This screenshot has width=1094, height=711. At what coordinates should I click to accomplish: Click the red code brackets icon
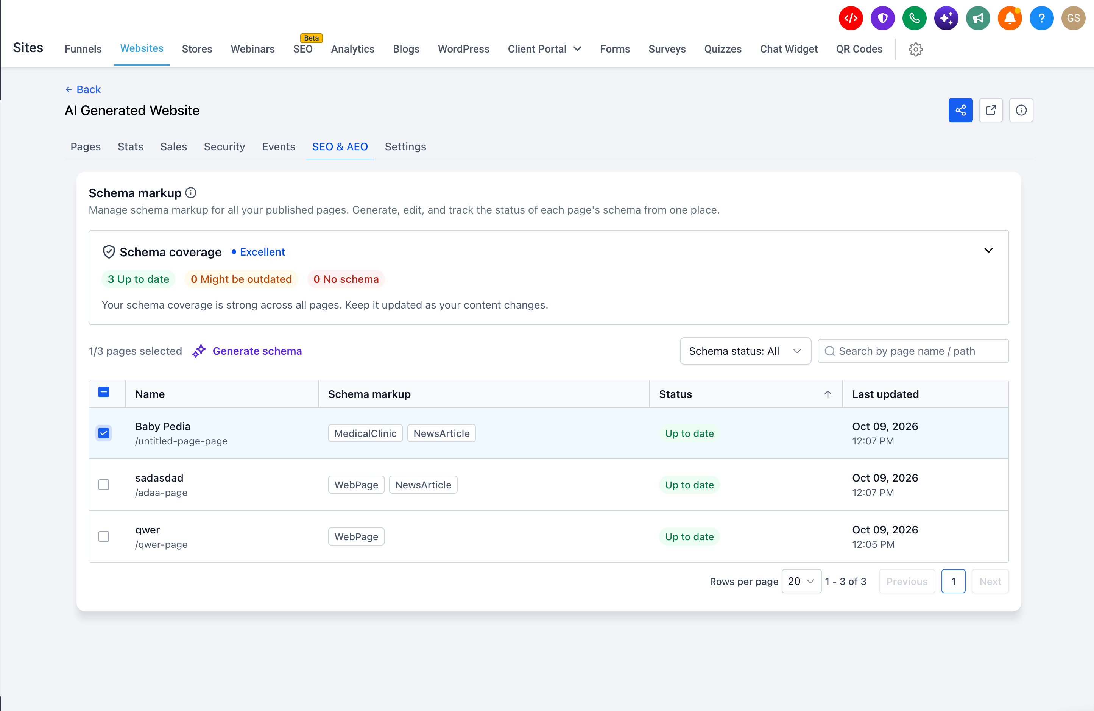click(x=850, y=19)
